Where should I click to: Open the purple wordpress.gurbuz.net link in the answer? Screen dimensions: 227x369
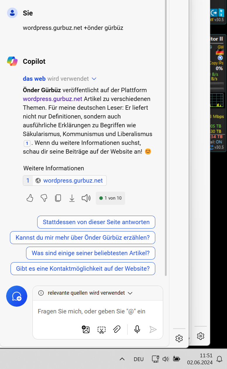point(52,99)
